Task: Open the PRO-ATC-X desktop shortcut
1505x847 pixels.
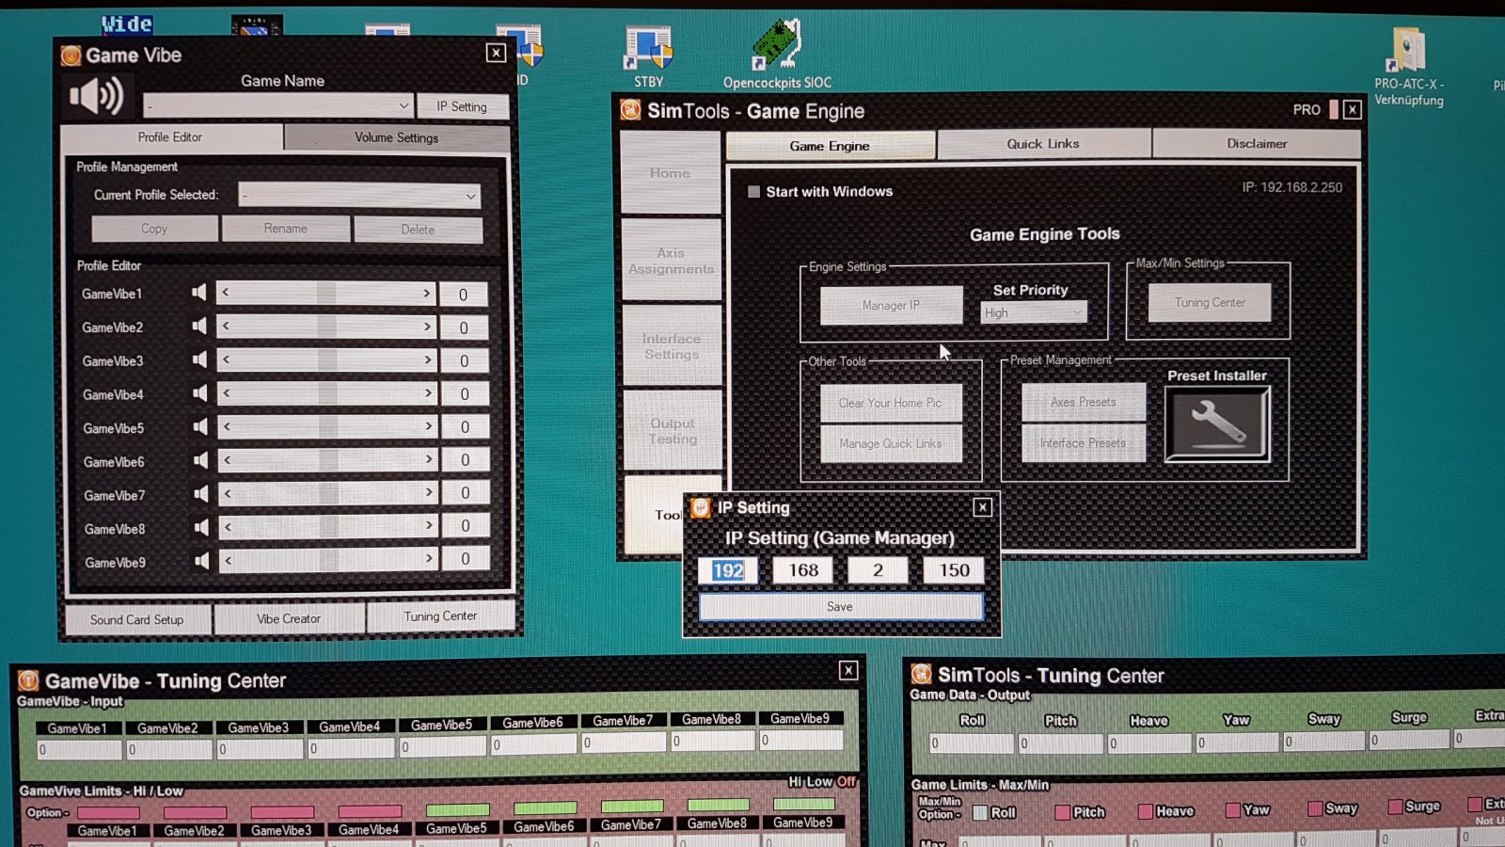Action: [x=1408, y=64]
